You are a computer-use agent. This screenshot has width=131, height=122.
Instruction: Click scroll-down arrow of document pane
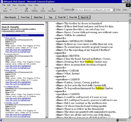tap(130, 117)
